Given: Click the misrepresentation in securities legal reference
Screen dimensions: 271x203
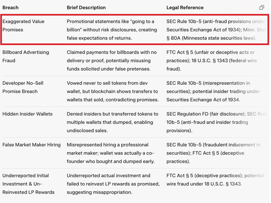Looking at the screenshot, I should click(208, 83).
